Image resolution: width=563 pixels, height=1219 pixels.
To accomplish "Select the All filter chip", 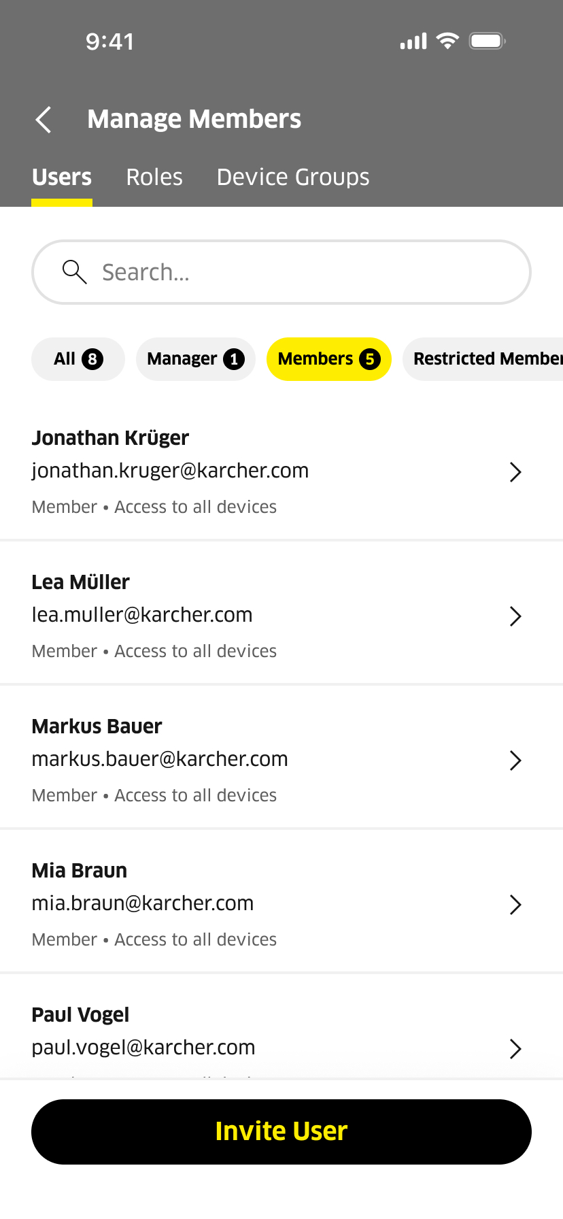I will [78, 358].
